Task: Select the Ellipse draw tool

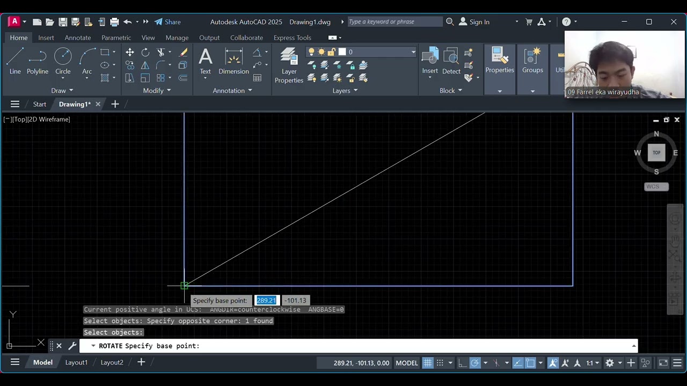Action: point(105,65)
